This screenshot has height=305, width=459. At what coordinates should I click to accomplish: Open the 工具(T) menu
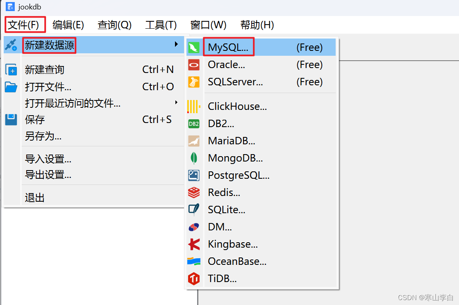[x=161, y=25]
